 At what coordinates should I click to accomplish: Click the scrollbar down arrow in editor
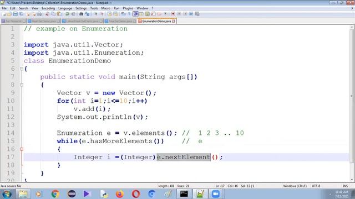click(352, 180)
